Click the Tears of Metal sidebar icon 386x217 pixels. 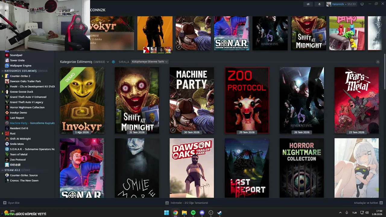pos(7,154)
